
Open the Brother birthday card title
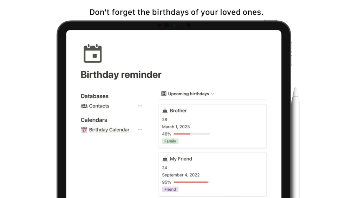[178, 110]
